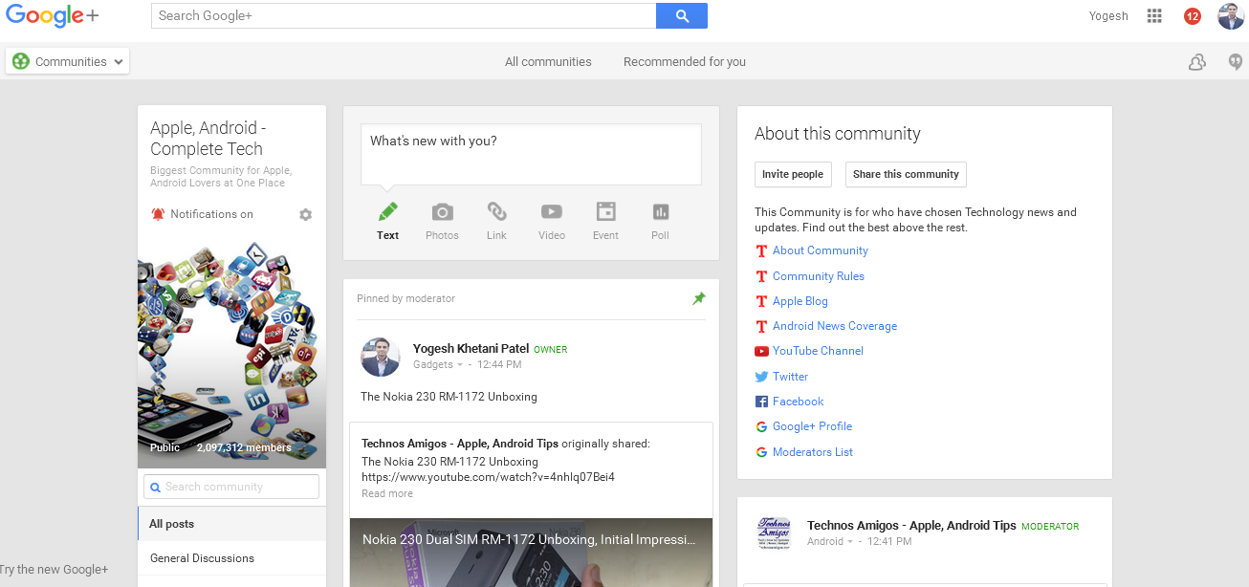Open the Facebook link
Viewport: 1249px width, 587px height.
[799, 402]
